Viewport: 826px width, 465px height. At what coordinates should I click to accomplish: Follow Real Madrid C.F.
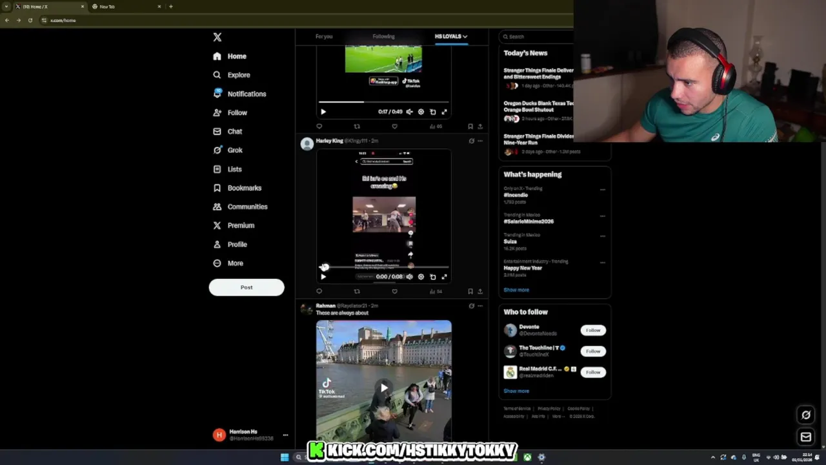(593, 372)
